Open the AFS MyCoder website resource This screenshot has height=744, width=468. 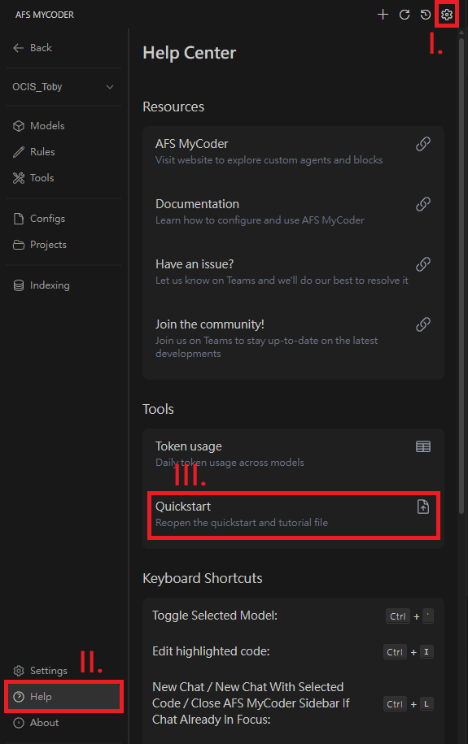click(293, 151)
